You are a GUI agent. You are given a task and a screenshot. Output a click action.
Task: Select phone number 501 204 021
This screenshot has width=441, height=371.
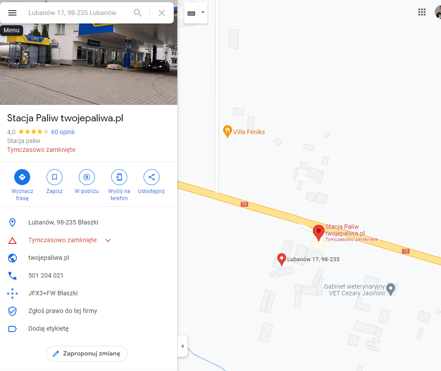[x=46, y=275]
